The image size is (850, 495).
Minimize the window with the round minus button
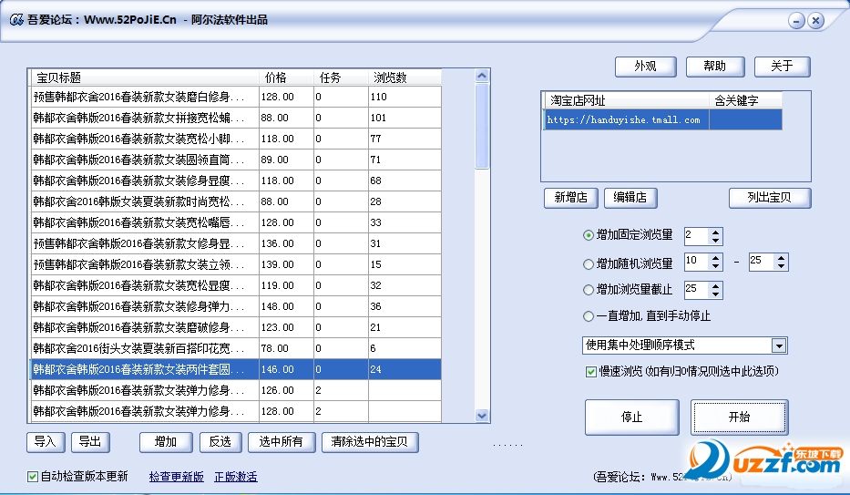pos(795,21)
